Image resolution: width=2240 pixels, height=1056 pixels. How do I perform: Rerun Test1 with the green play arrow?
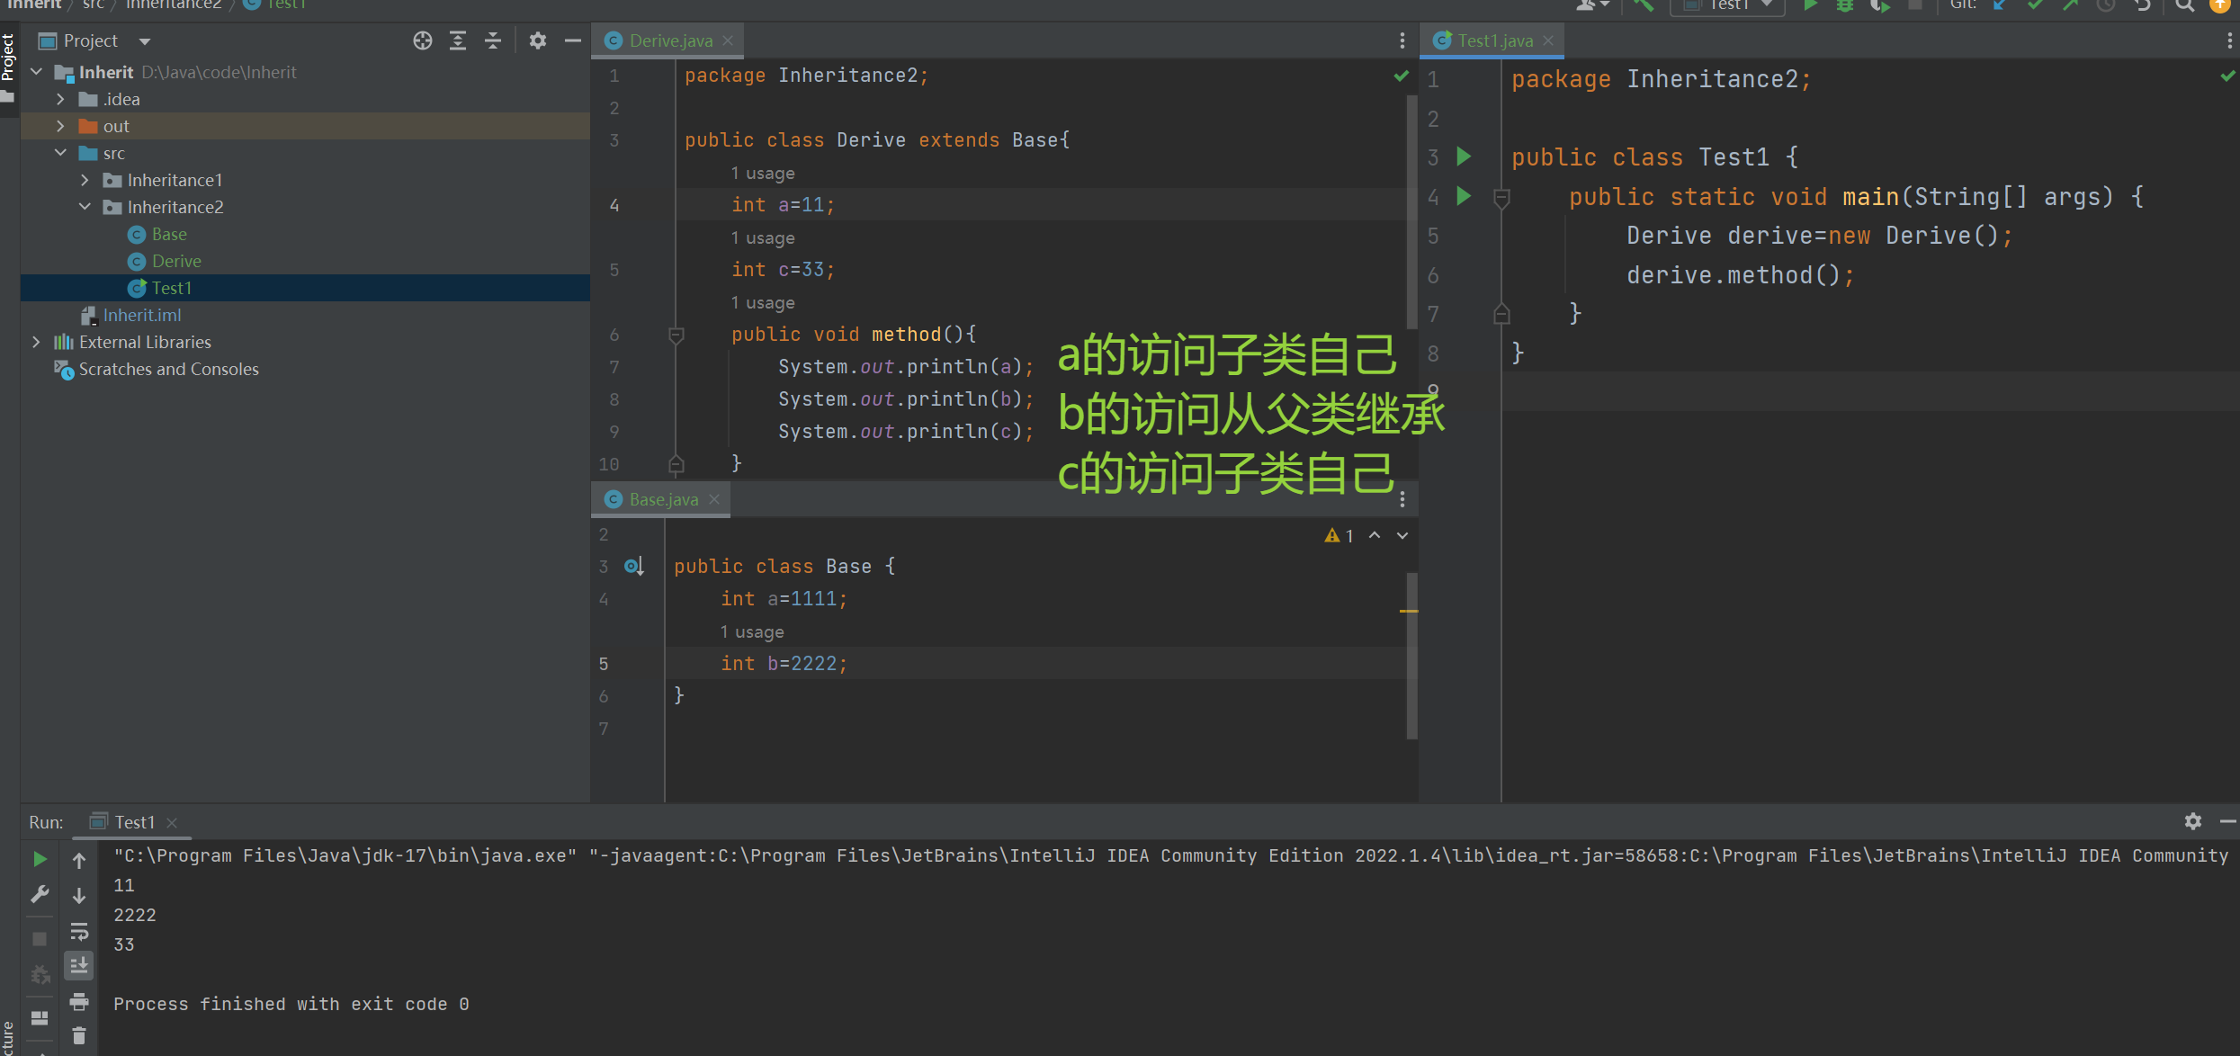point(40,859)
